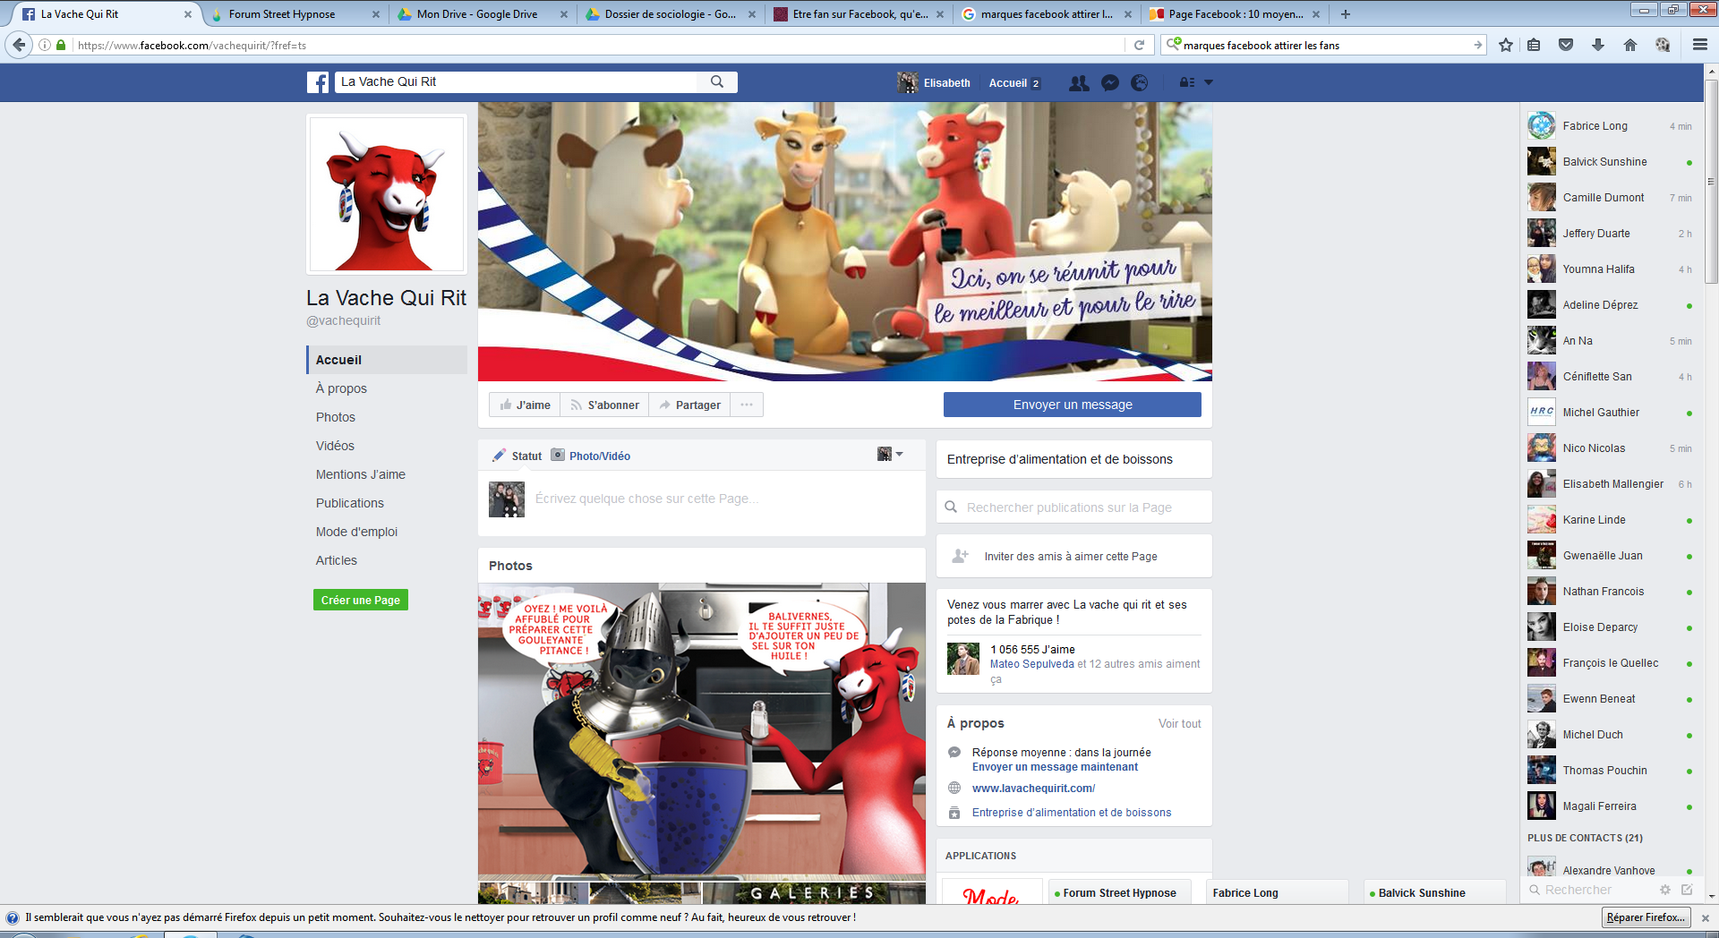Open chat with Karine Linde in sidebar
This screenshot has width=1719, height=938.
tap(1610, 520)
